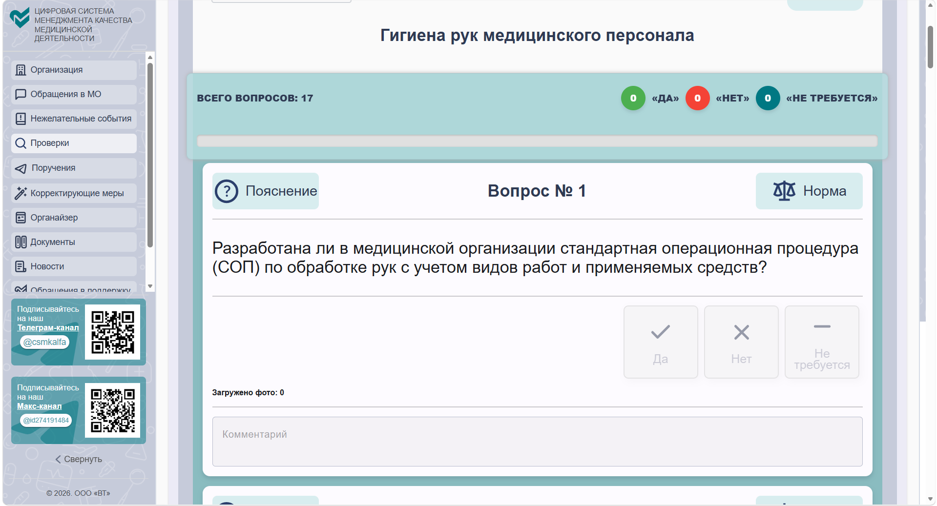Viewport: 937px width, 506px height.
Task: Click the Документы binders icon
Action: click(x=21, y=242)
